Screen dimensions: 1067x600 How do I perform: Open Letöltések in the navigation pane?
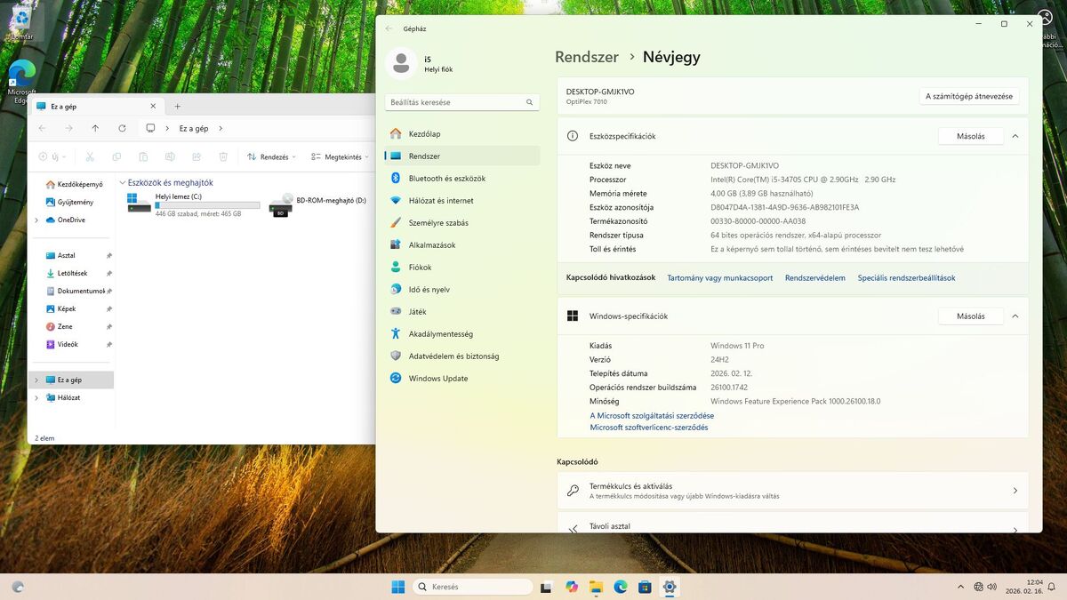coord(72,274)
